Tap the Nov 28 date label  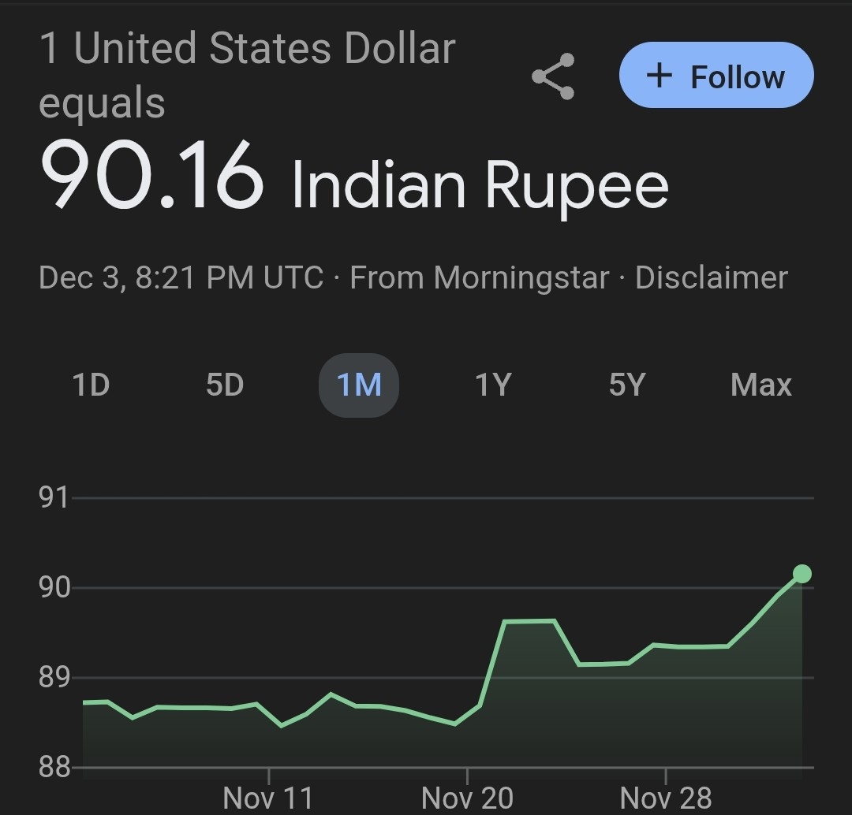pos(666,798)
